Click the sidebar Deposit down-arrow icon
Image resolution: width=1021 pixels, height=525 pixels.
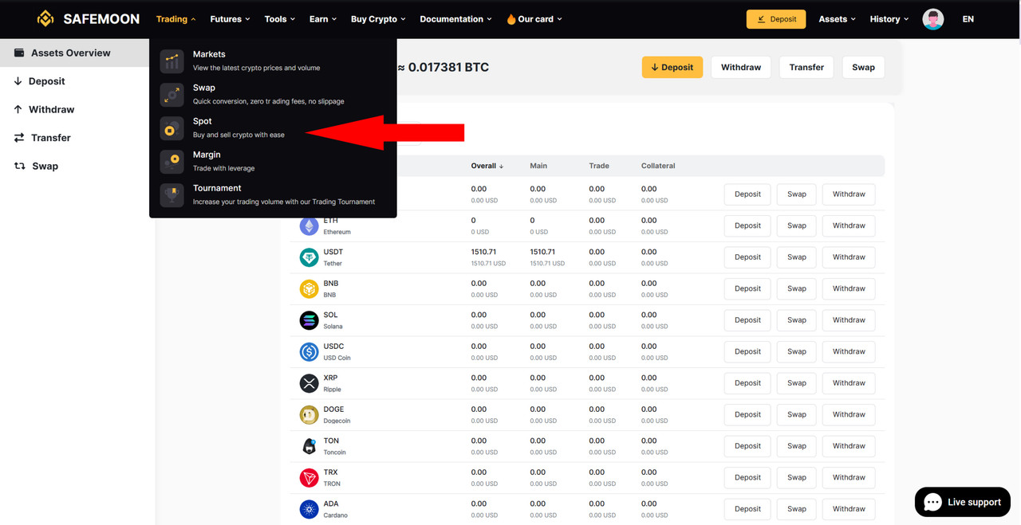18,81
